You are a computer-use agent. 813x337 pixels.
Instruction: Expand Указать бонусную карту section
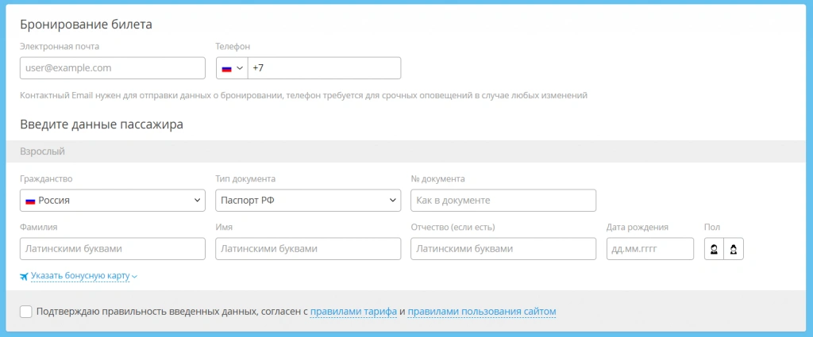tap(79, 276)
